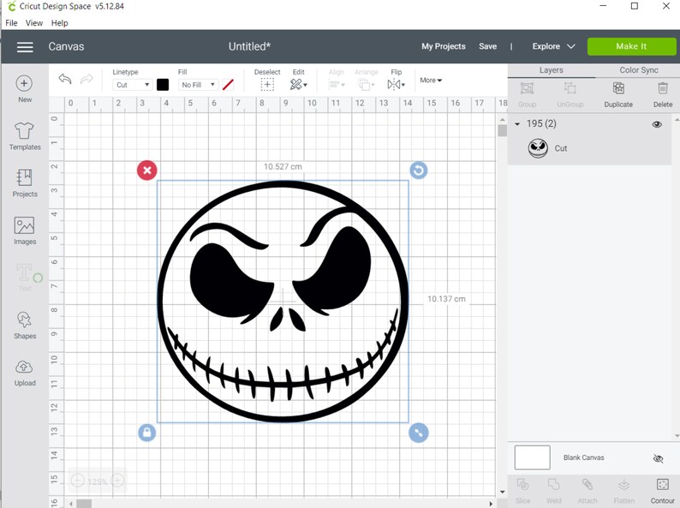Click the resize handle on image

click(419, 433)
